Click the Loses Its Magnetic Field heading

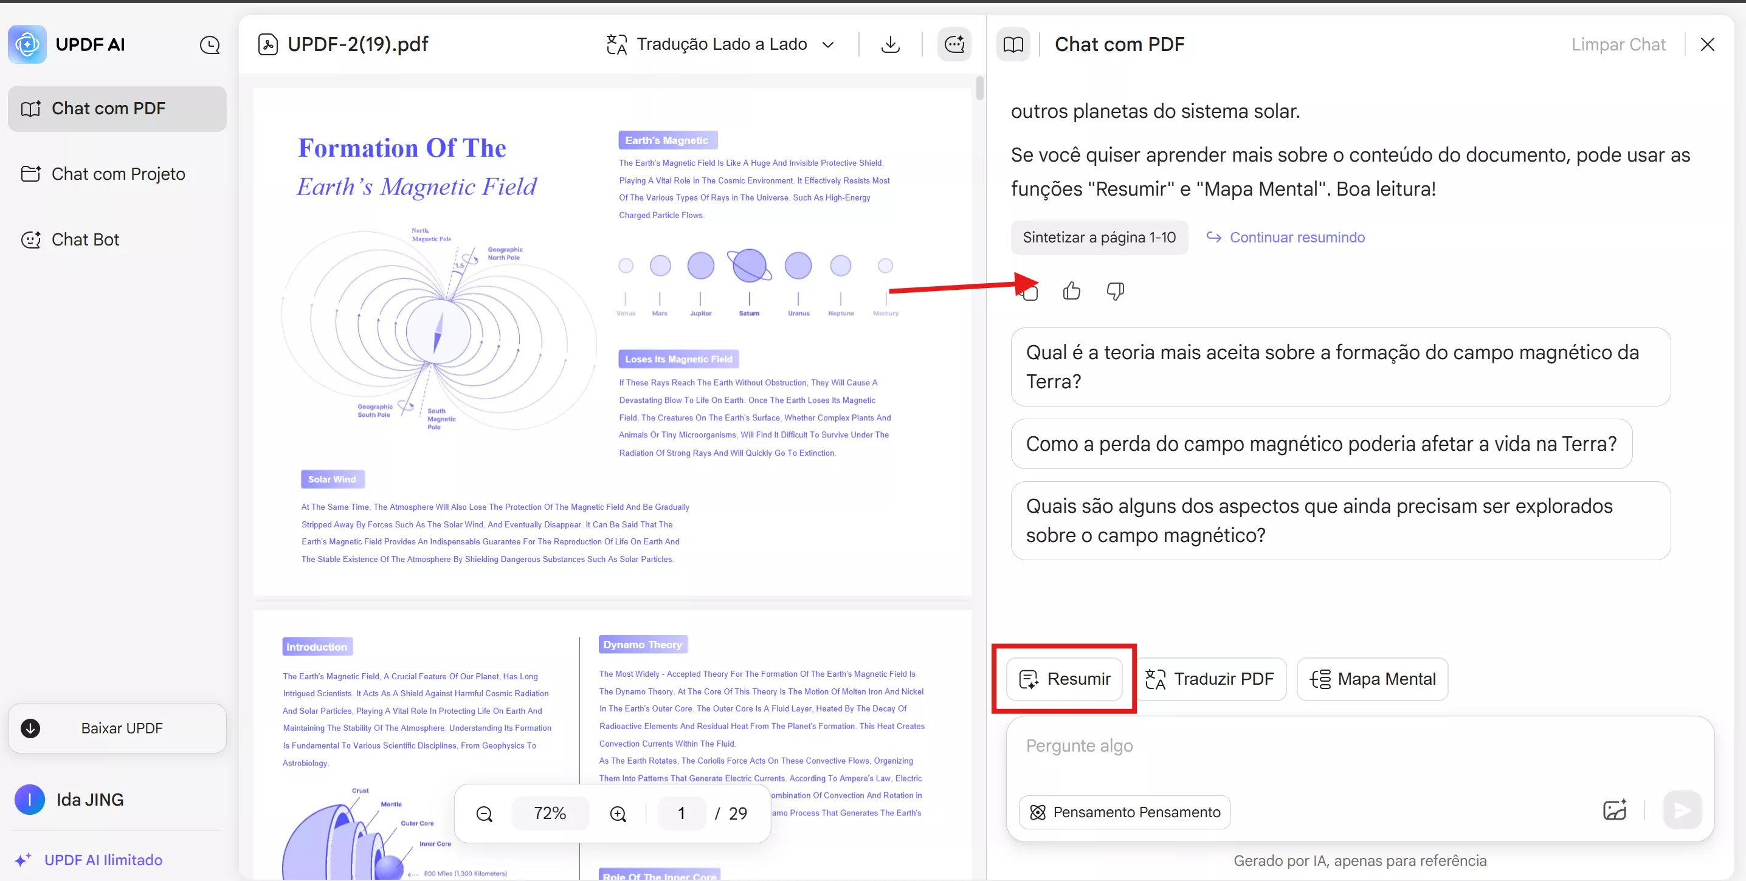tap(678, 360)
